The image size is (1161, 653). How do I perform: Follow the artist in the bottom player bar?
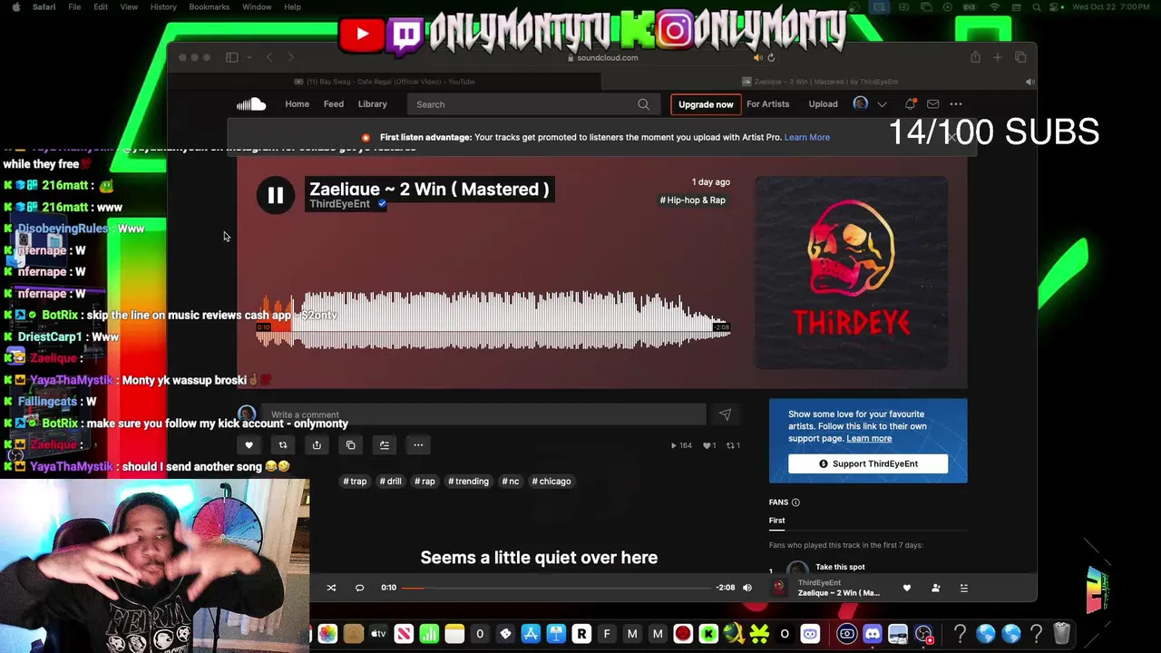[x=935, y=588]
